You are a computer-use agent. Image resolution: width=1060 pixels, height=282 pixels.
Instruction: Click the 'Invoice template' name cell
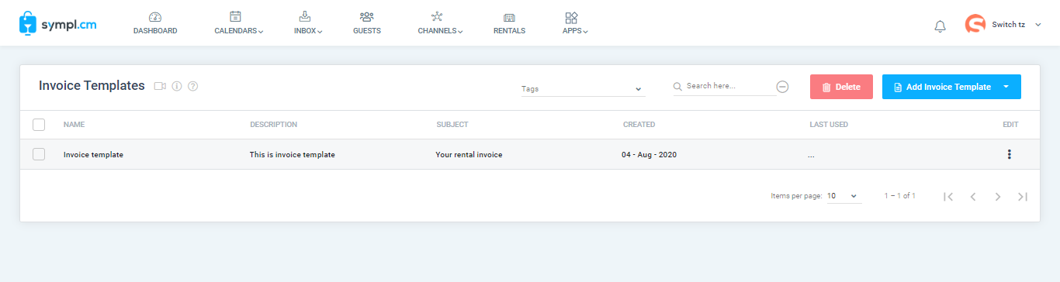coord(93,155)
